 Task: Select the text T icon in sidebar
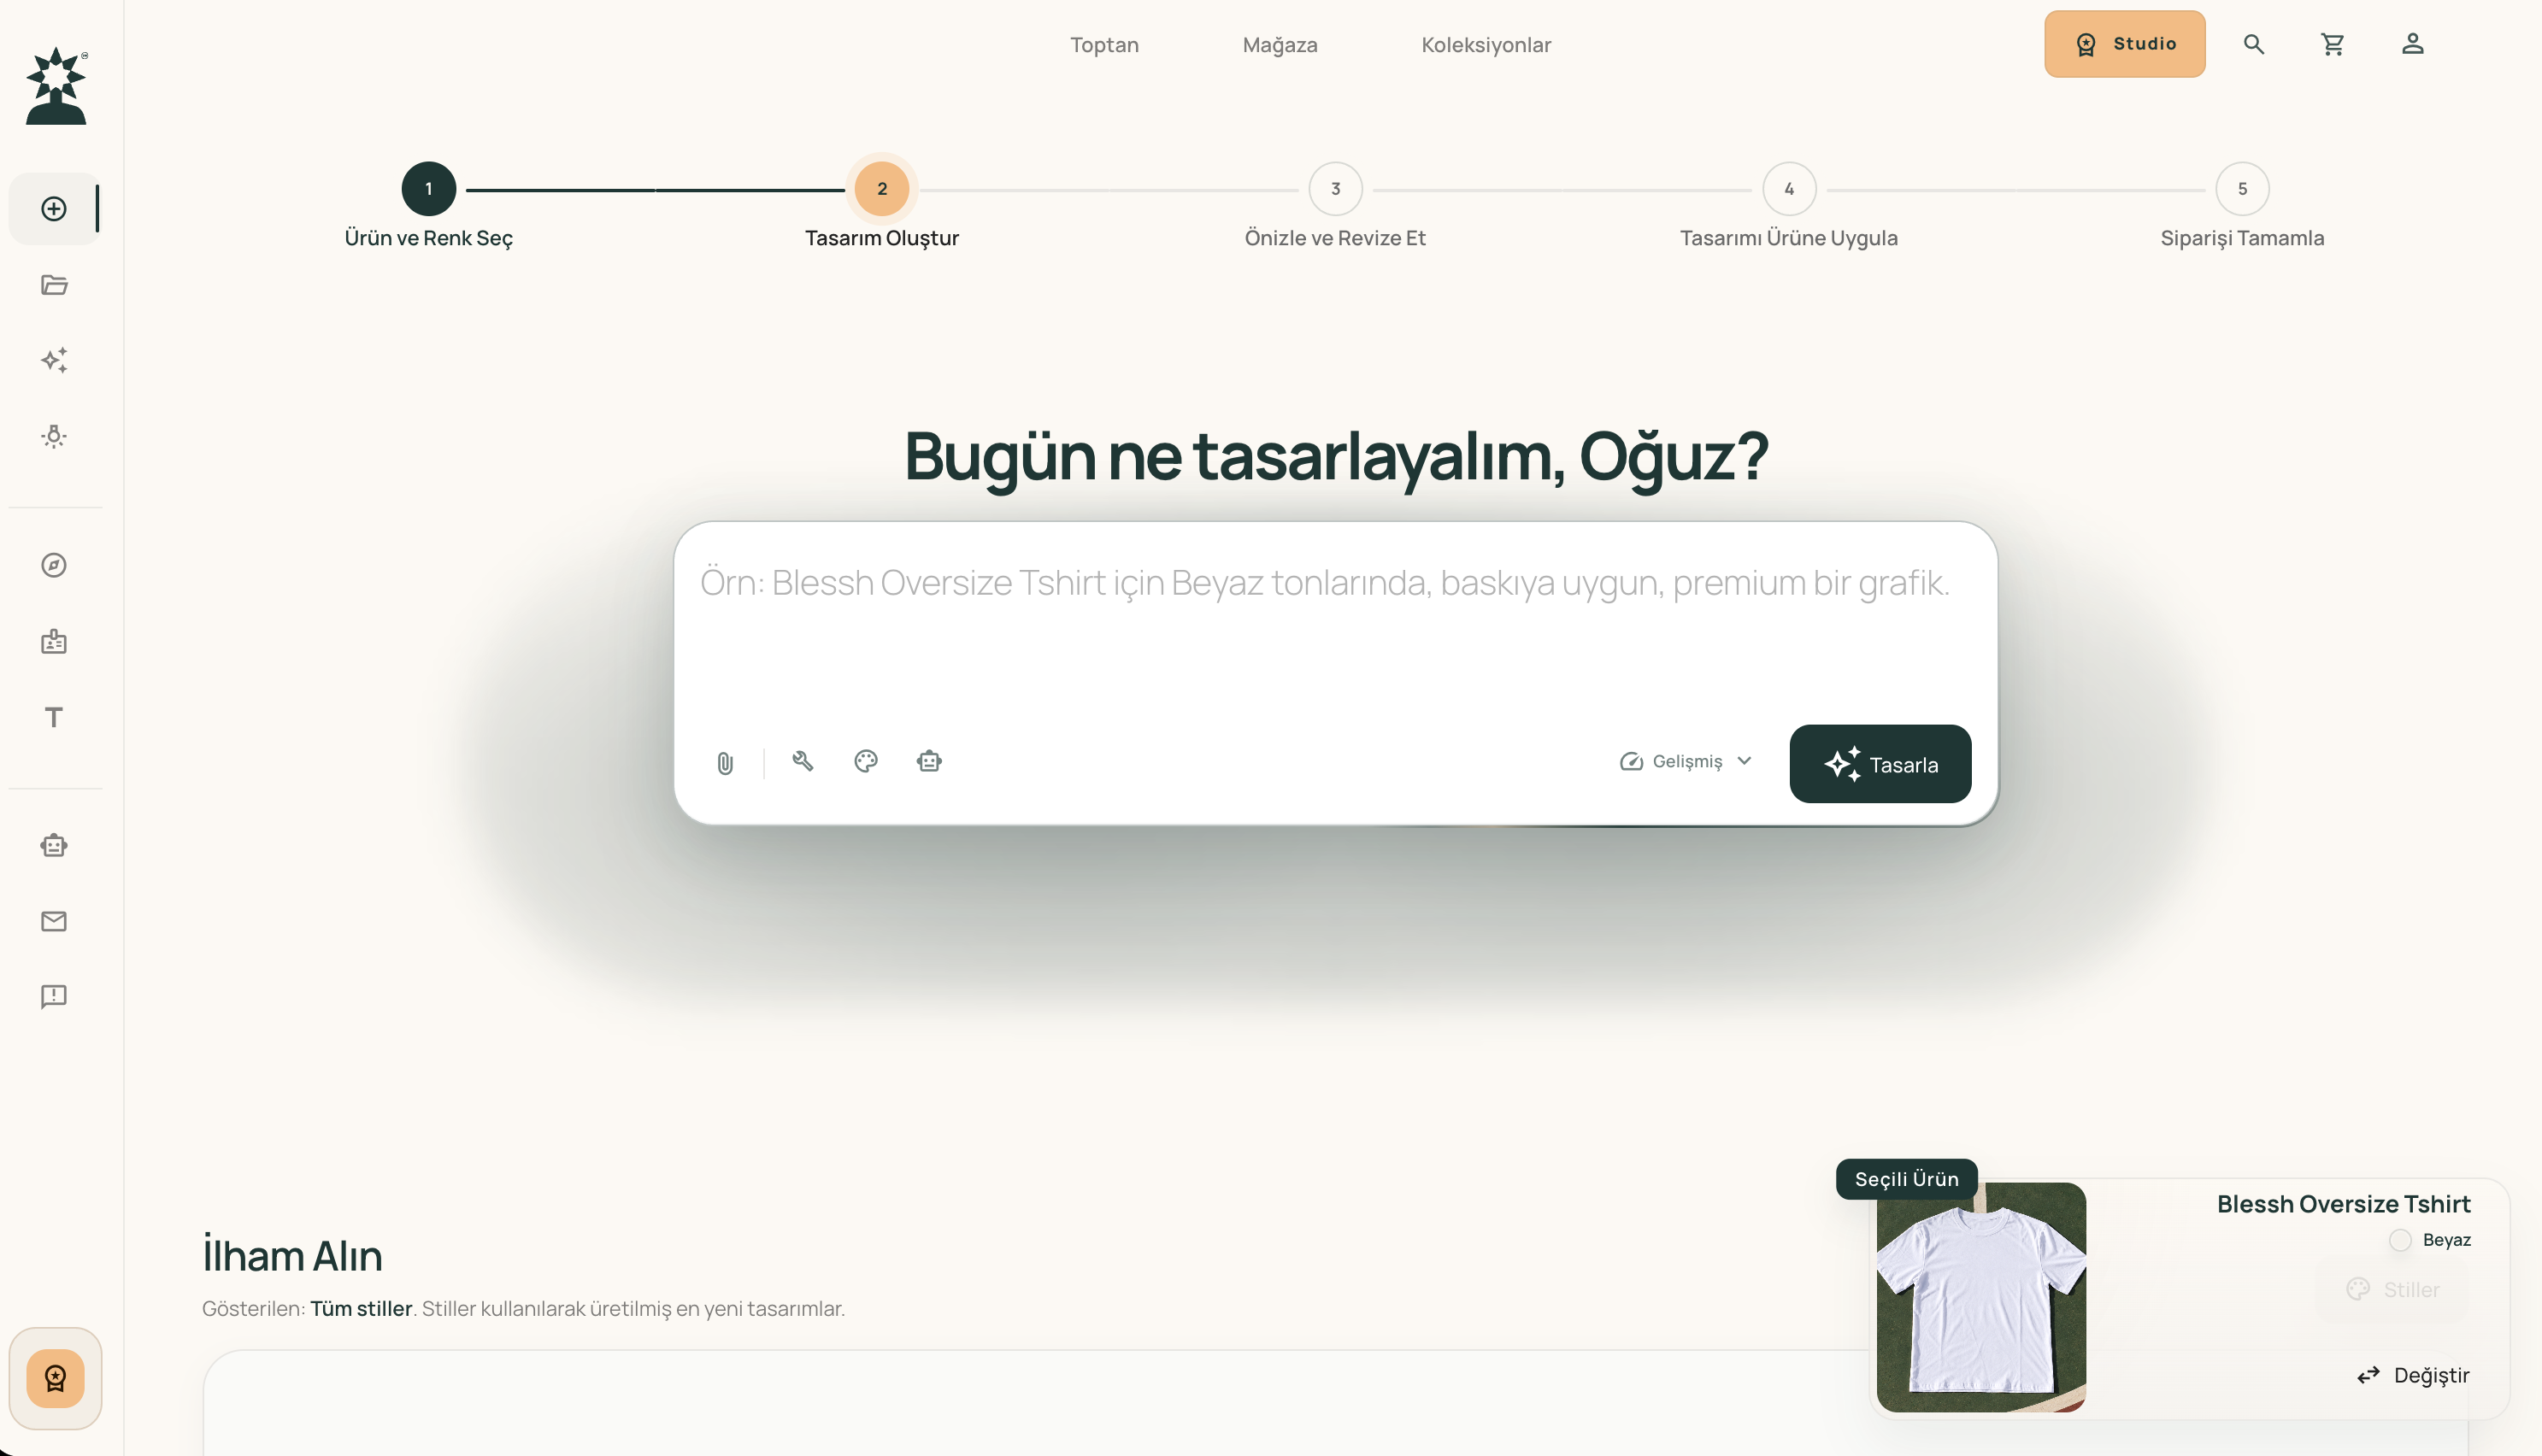[54, 717]
